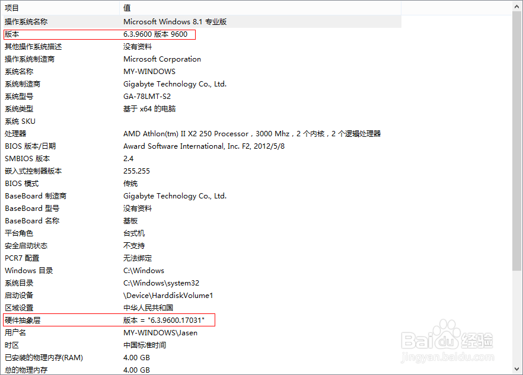Click the 基于 x64 的电脑 value
Viewport: 523px width, 375px height.
(x=149, y=108)
